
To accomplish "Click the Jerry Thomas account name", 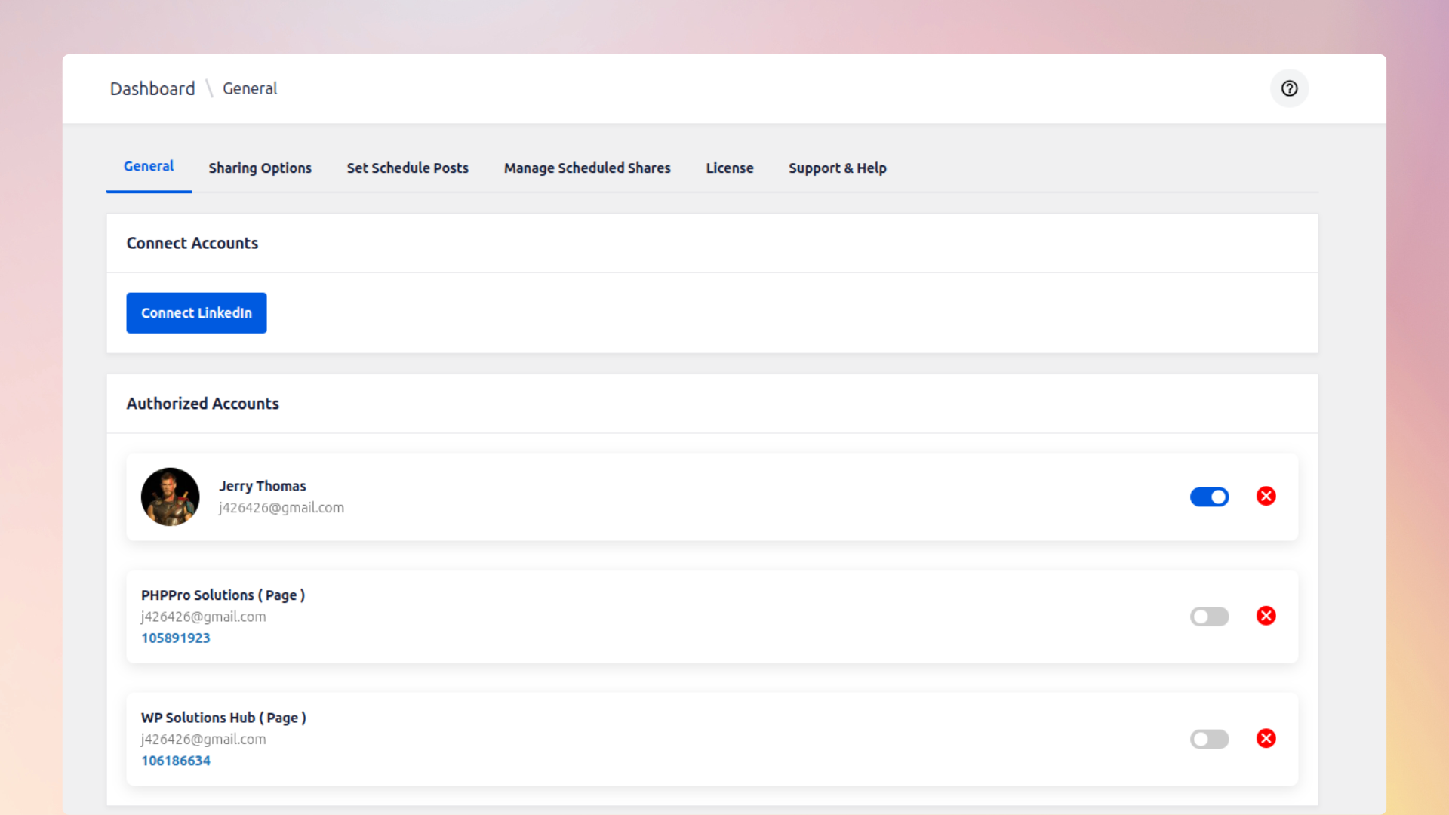I will click(x=262, y=486).
